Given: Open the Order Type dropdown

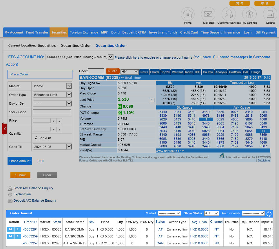Looking at the screenshot, I should click(x=52, y=95).
